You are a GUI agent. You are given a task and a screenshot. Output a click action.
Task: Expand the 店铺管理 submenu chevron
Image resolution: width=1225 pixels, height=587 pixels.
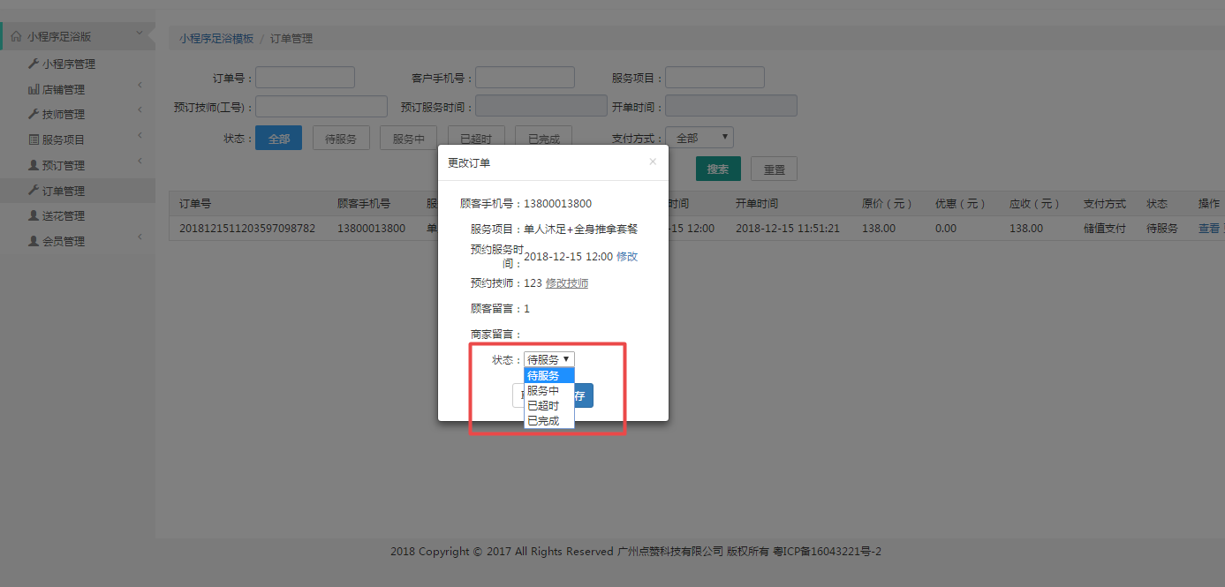point(140,86)
